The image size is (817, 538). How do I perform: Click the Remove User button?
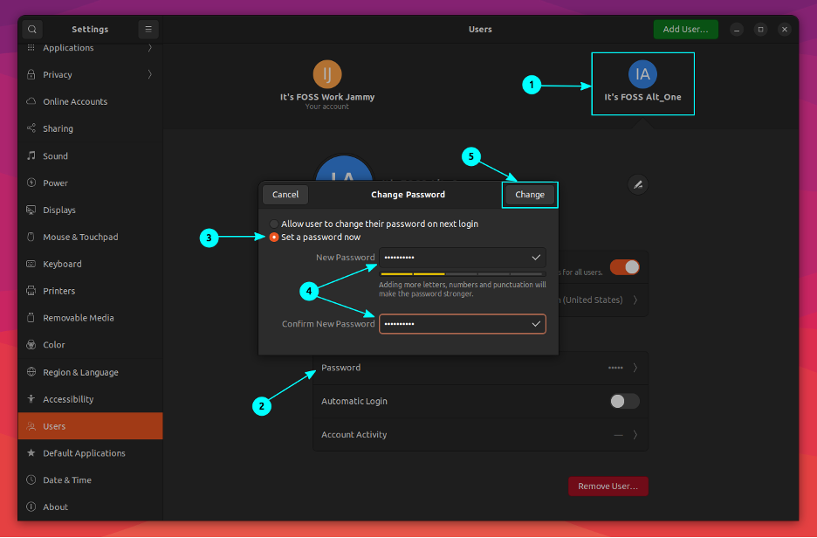[x=608, y=486]
